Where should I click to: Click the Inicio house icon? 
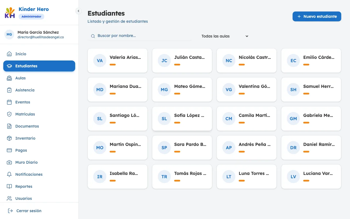[x=9, y=54]
